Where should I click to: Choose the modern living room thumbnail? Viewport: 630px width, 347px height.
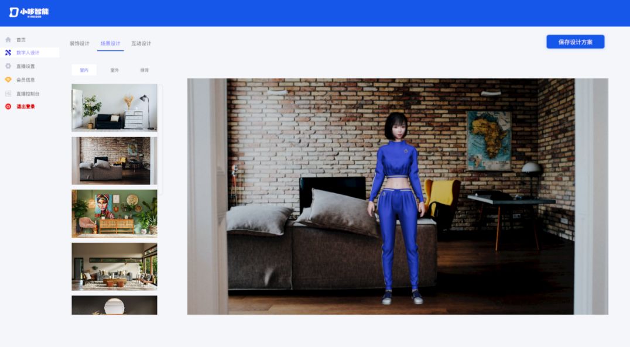[x=115, y=267]
